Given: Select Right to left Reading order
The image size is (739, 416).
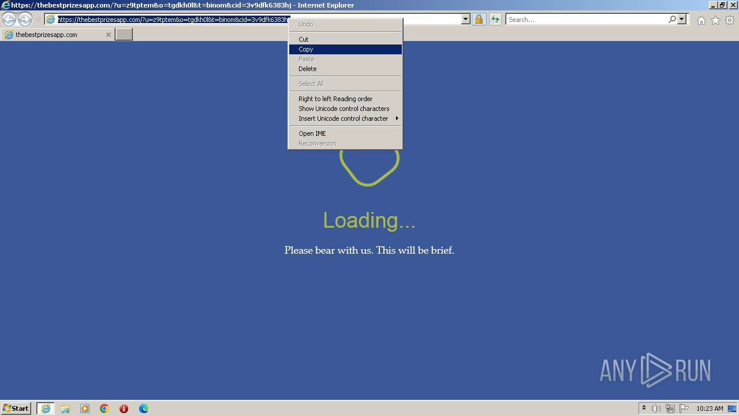Looking at the screenshot, I should [x=345, y=99].
